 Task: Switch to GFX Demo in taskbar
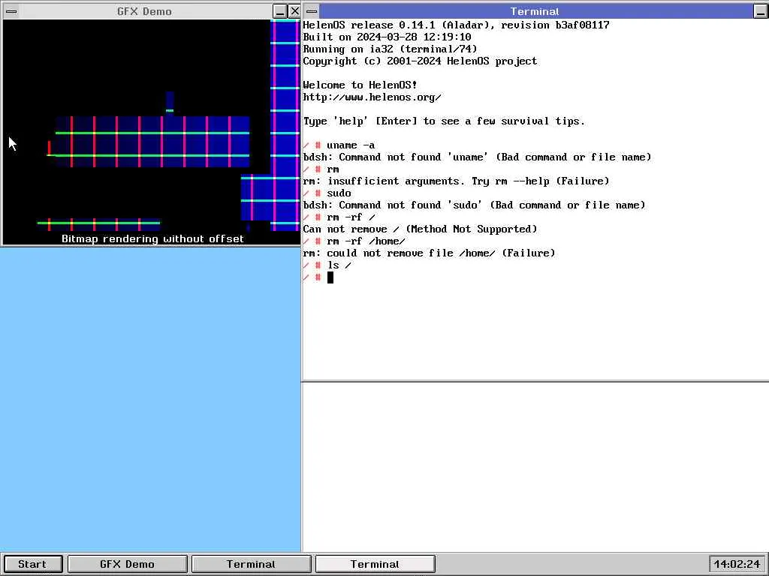[127, 564]
